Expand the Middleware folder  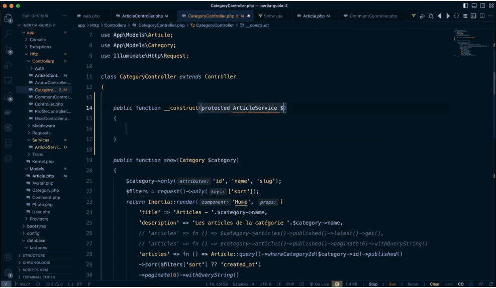[x=43, y=125]
